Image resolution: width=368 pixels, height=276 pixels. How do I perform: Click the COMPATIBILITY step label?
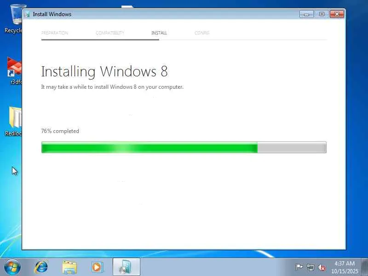tap(110, 33)
